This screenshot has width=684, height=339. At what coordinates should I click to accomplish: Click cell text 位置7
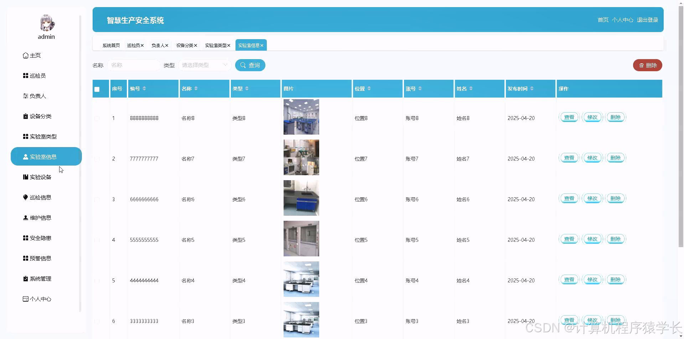click(x=361, y=159)
